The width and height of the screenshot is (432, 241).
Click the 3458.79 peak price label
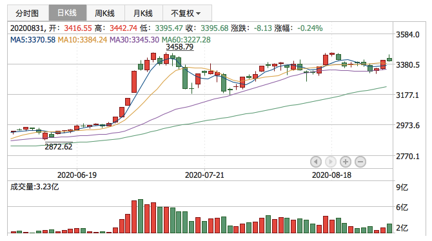(179, 47)
